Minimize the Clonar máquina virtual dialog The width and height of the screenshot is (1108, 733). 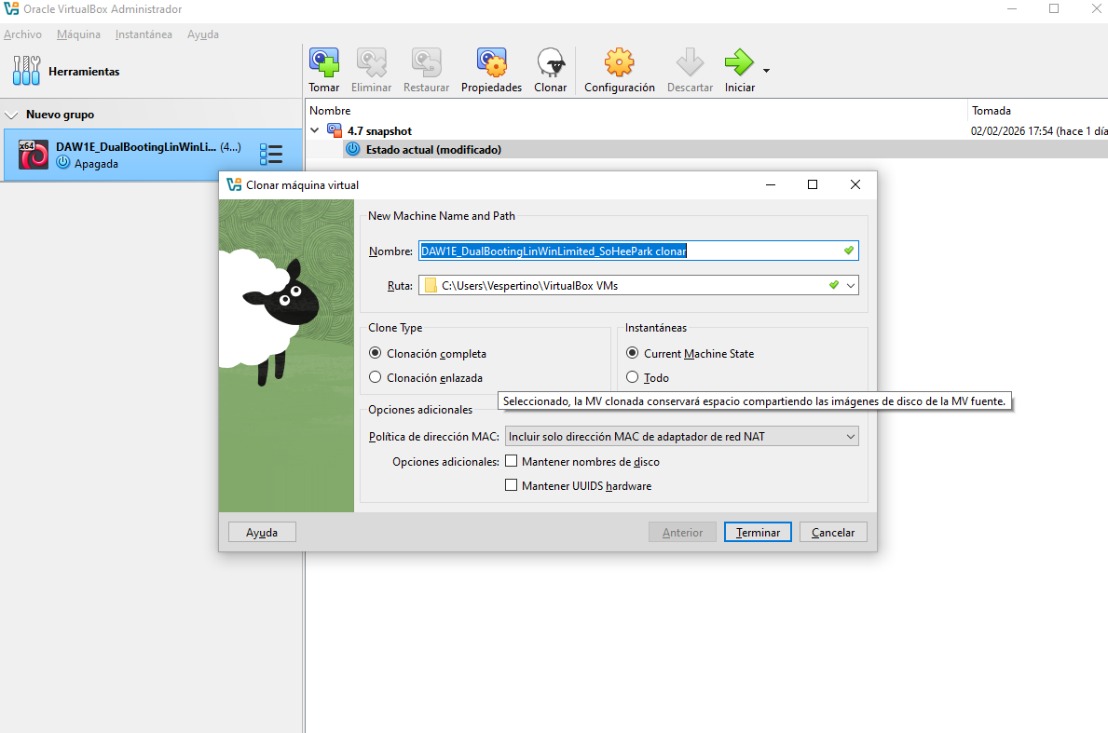771,185
